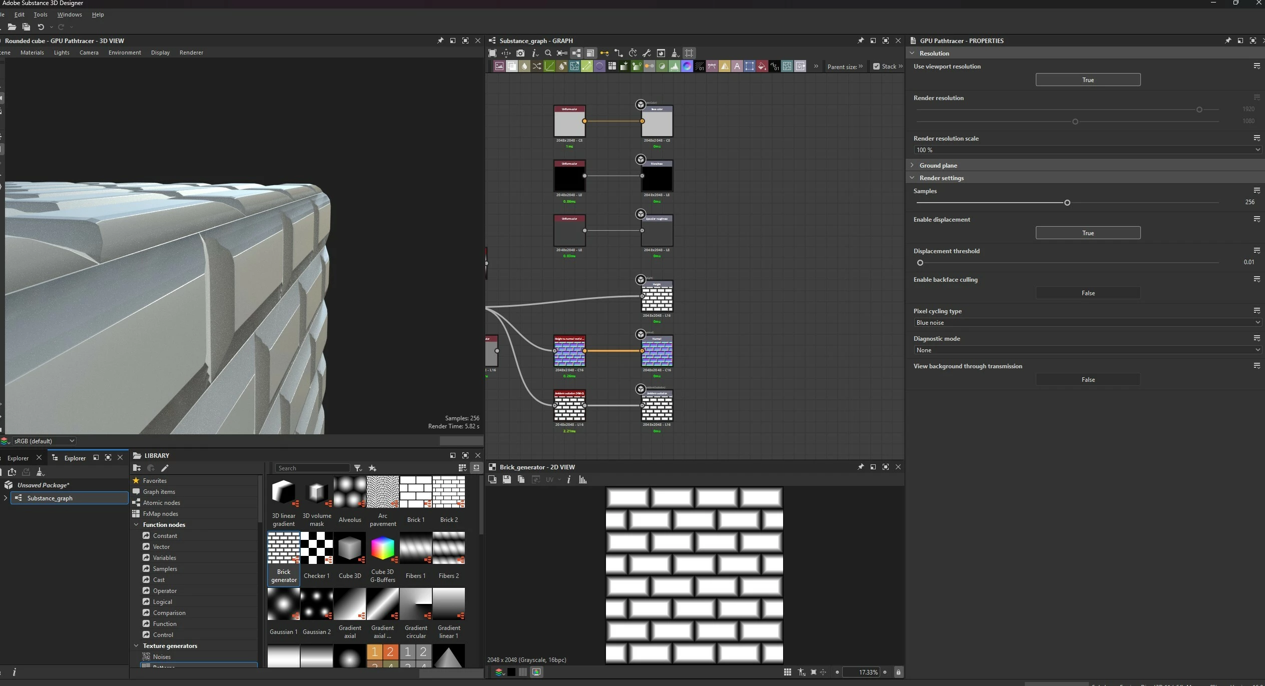
Task: Open the sRGB color space dropdown
Action: click(44, 441)
